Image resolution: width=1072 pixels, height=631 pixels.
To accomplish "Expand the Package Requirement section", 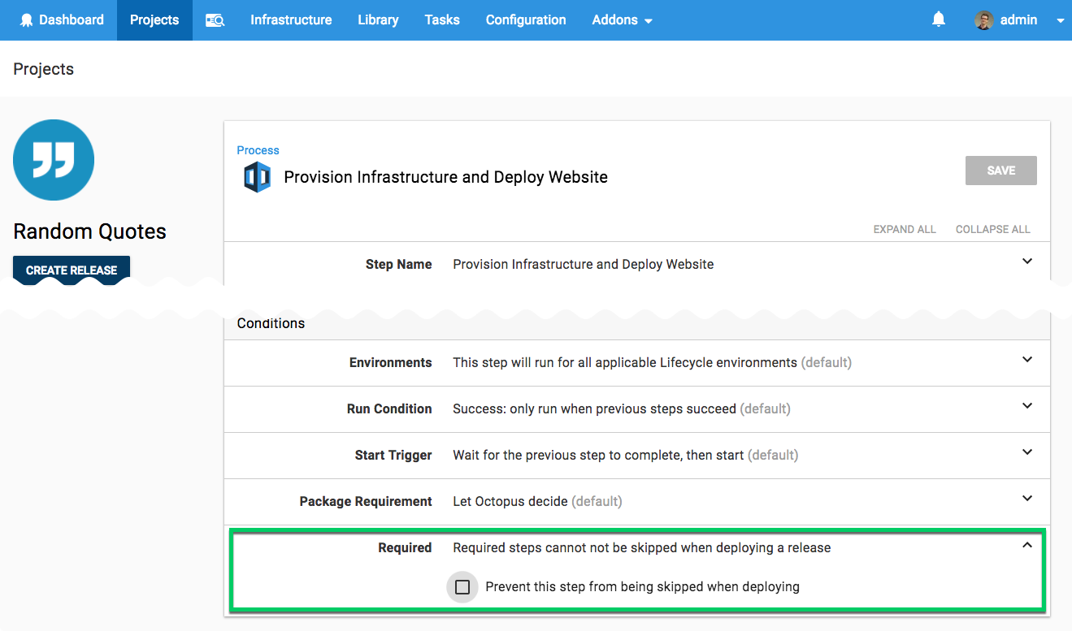I will click(1026, 501).
